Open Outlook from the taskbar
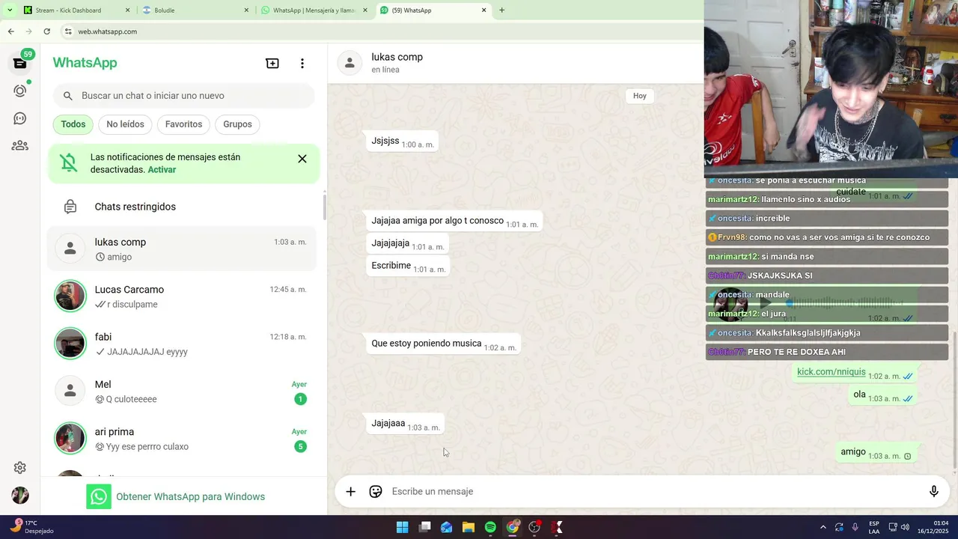Image resolution: width=958 pixels, height=539 pixels. [x=446, y=527]
